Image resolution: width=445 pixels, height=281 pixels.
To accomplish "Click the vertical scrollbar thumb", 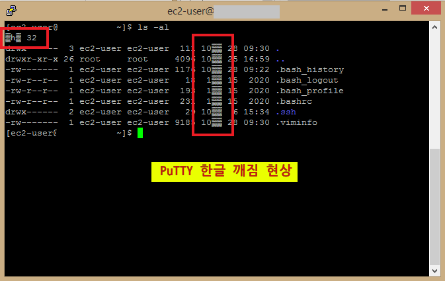I will click(434, 207).
